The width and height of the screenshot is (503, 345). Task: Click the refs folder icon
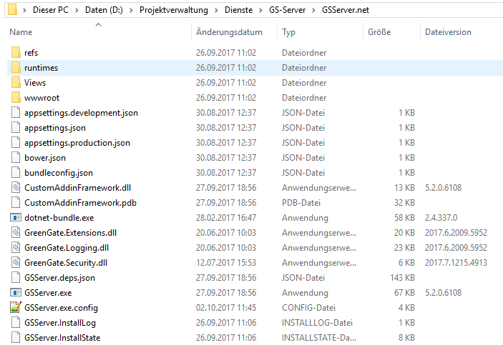tap(16, 53)
